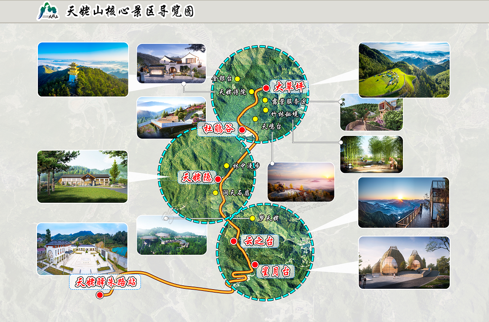Click the yellow dot next to 金银台
This screenshot has width=489, height=322.
(x=237, y=79)
